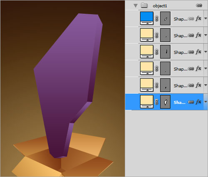Click fx icon on fourth shape layer
The width and height of the screenshot is (208, 177).
(x=198, y=68)
